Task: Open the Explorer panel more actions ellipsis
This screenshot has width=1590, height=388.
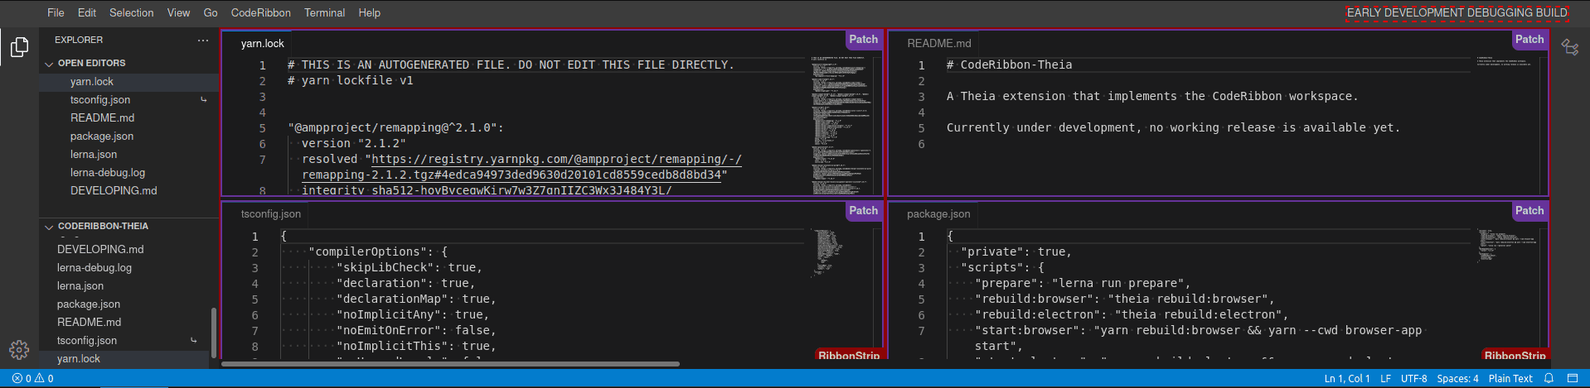Action: coord(203,40)
